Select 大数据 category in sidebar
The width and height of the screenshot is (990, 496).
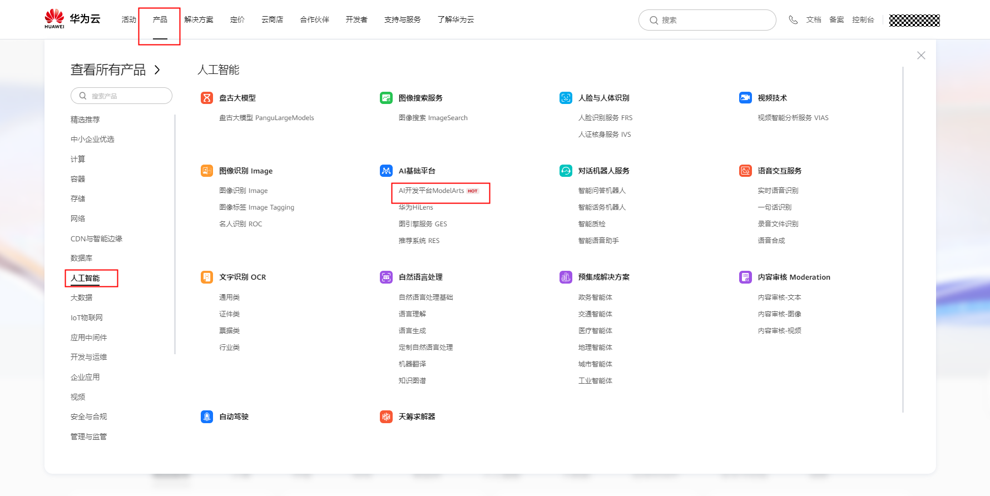click(x=81, y=297)
